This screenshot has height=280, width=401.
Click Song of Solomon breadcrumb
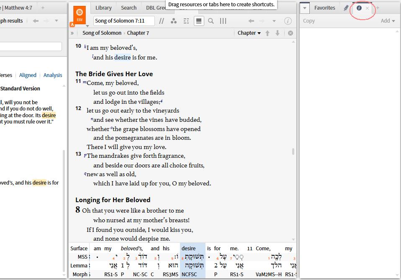tap(102, 33)
